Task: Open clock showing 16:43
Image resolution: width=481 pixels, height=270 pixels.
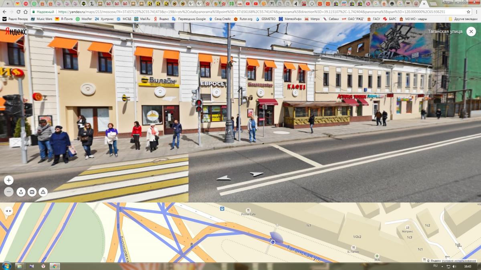Action: (x=467, y=266)
